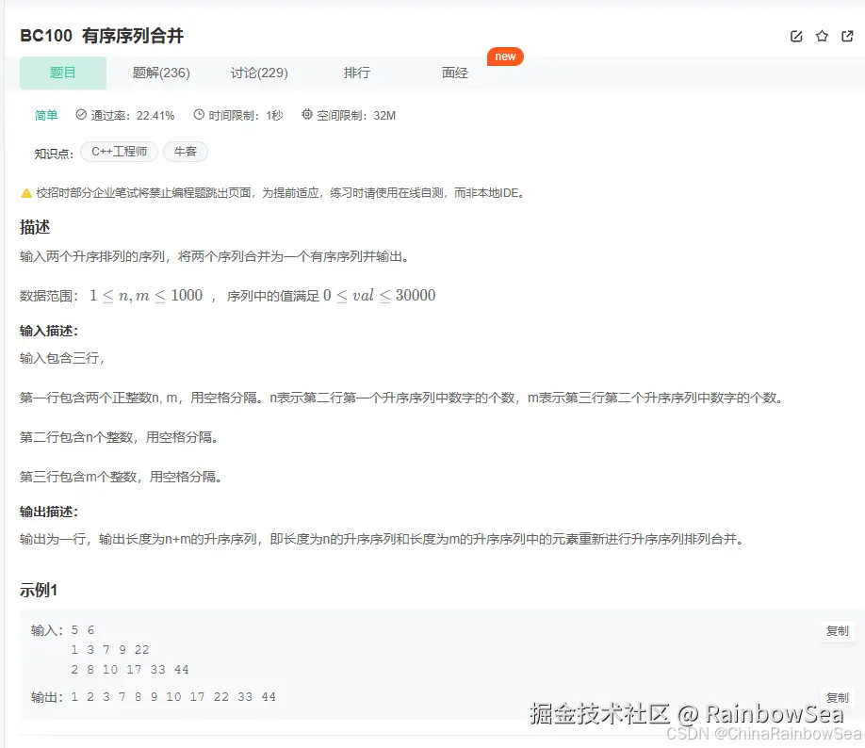This screenshot has height=748, width=865.
Task: Click the yellow warning triangle icon
Action: point(26,193)
